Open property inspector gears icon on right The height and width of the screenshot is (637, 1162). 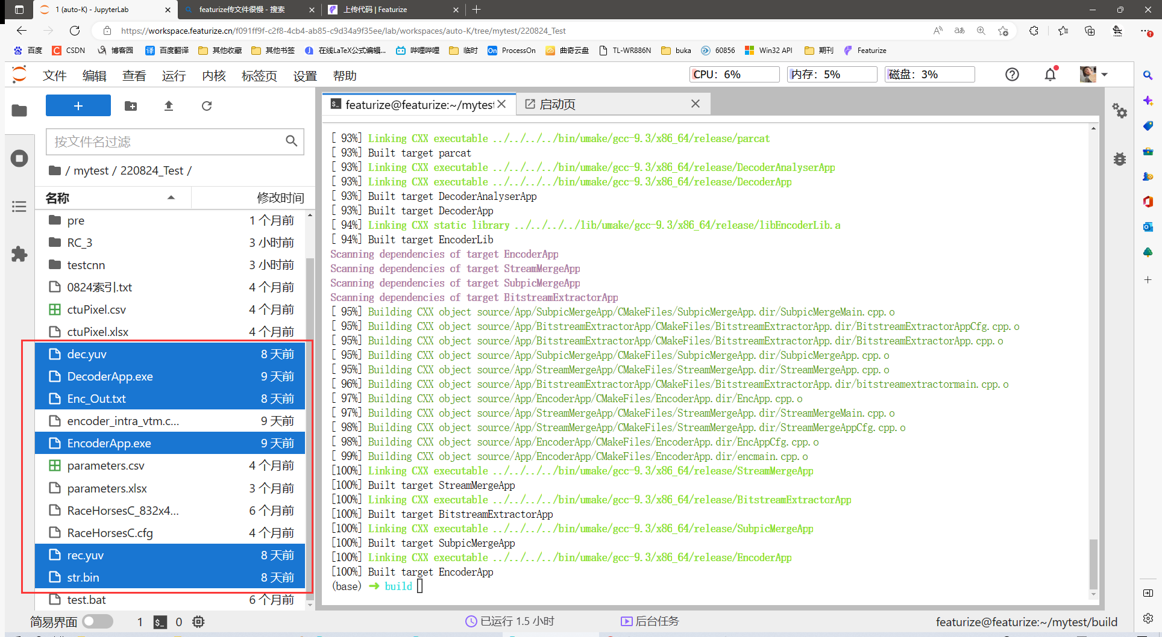point(1120,111)
